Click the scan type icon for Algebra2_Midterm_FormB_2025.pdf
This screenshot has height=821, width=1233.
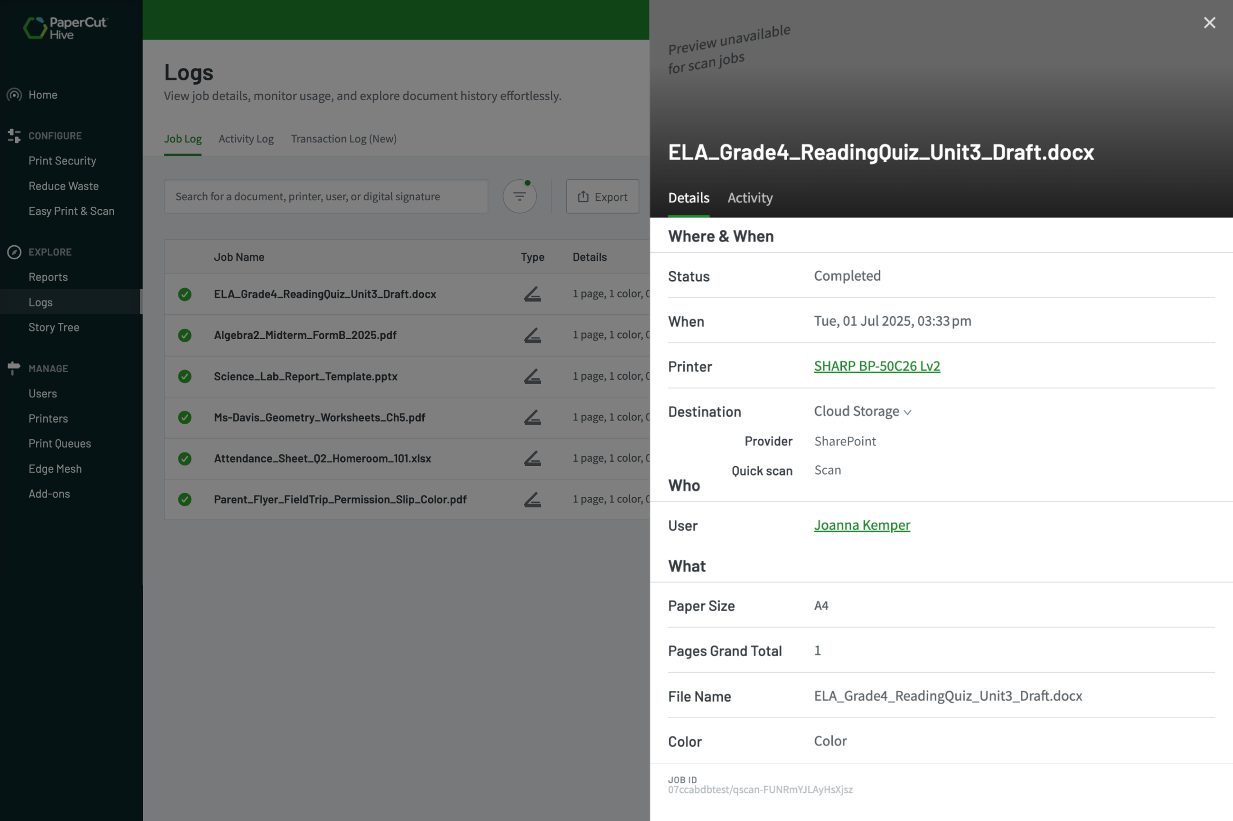[532, 335]
